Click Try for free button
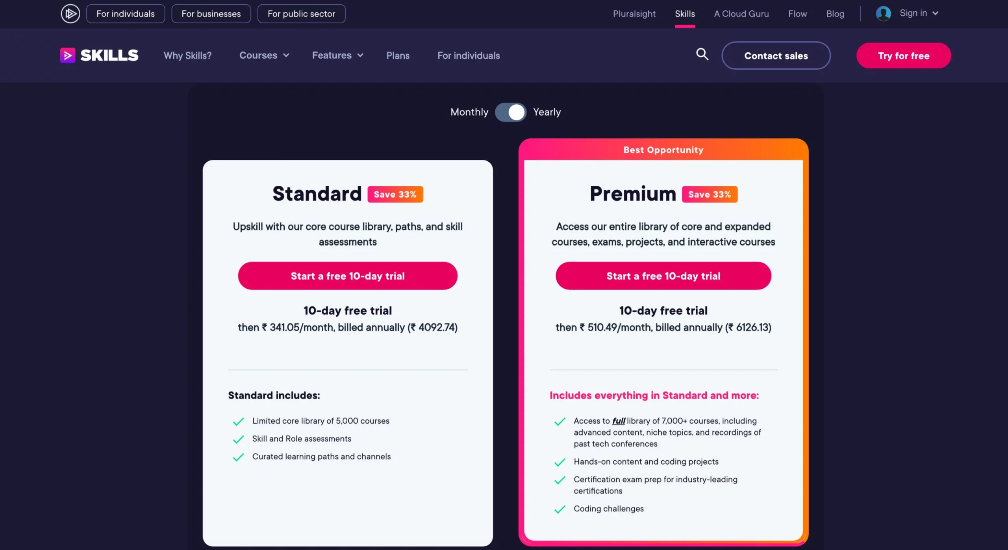The image size is (1008, 550). coord(904,55)
